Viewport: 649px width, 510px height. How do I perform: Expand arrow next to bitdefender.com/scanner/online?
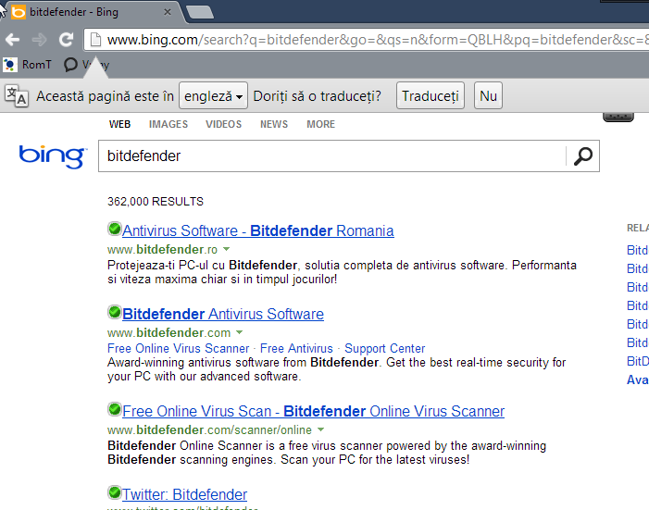pyautogui.click(x=320, y=429)
